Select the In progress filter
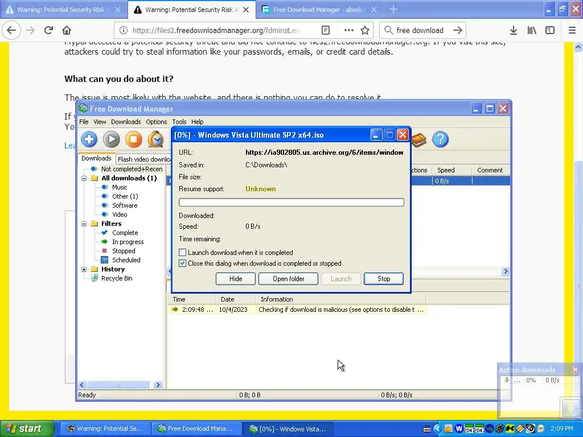Screen dimensions: 583x437 point(128,242)
